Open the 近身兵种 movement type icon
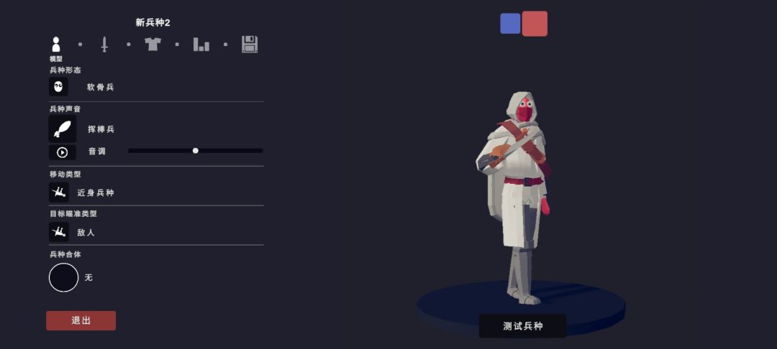777x349 pixels. click(58, 192)
